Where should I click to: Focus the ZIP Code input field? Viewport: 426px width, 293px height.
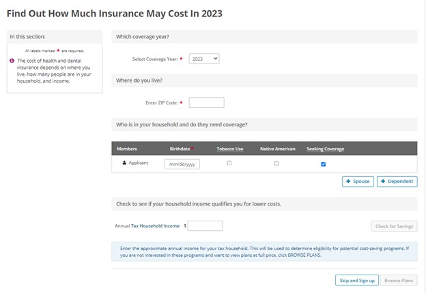206,102
